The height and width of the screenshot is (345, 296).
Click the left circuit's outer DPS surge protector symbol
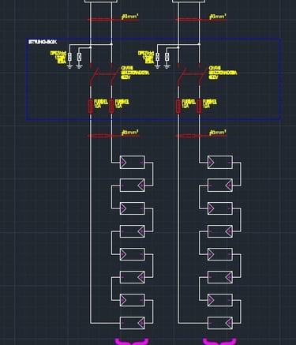pyautogui.click(x=69, y=57)
